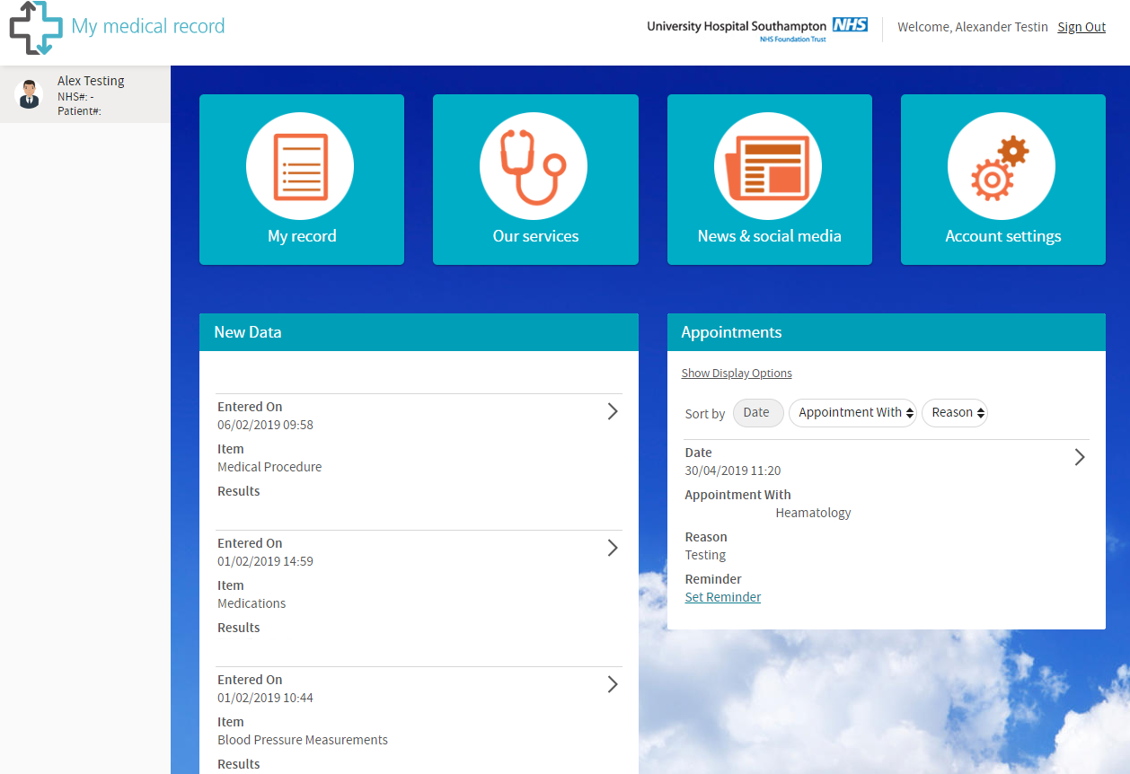1130x774 pixels.
Task: Open Our services stethoscope icon
Action: click(534, 166)
